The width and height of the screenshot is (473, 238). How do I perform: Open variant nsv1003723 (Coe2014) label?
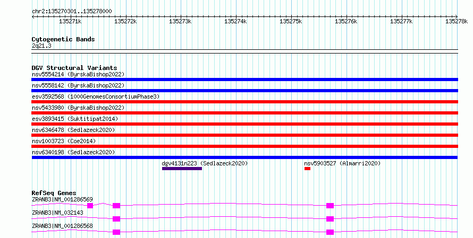(64, 141)
